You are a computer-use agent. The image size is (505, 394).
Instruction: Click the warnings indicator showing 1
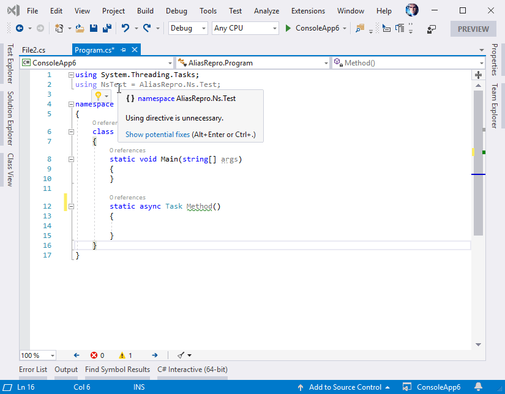126,355
